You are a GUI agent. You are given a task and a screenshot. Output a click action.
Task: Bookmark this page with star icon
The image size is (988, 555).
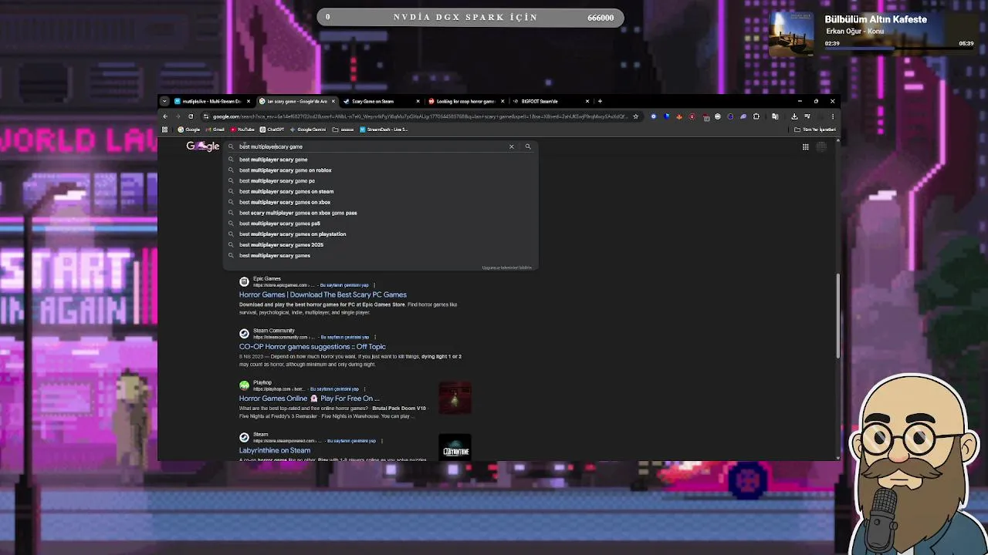pos(635,116)
